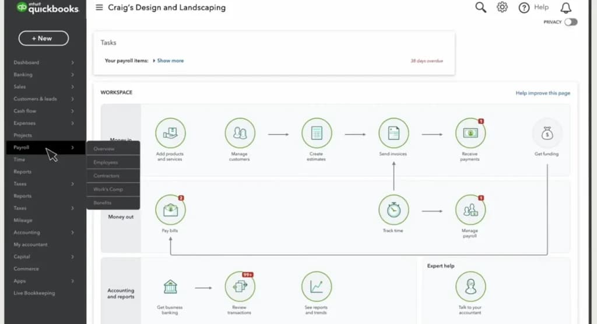Open Talk to your accountant icon
Image resolution: width=597 pixels, height=324 pixels.
[470, 287]
